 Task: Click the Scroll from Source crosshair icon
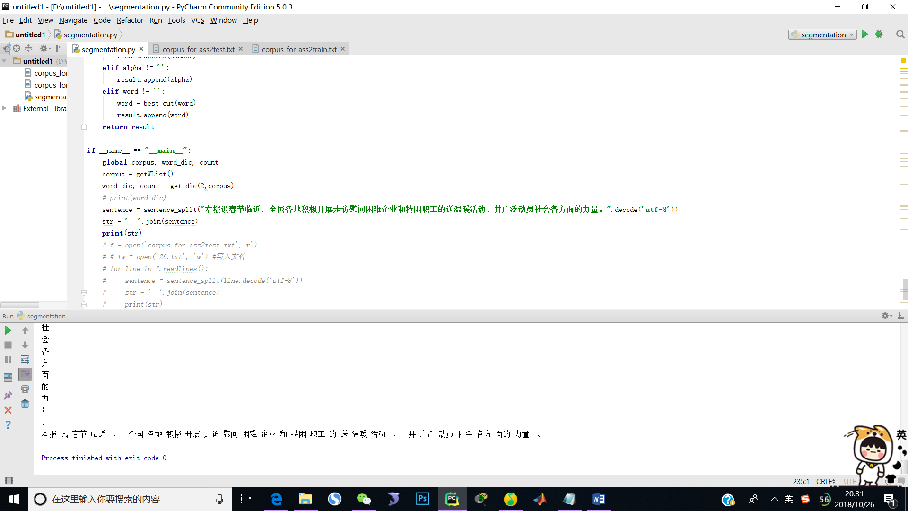pyautogui.click(x=17, y=48)
